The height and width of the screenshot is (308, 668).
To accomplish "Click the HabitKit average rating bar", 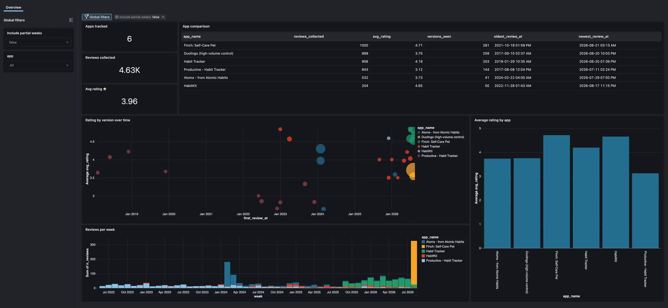I will coord(616,192).
